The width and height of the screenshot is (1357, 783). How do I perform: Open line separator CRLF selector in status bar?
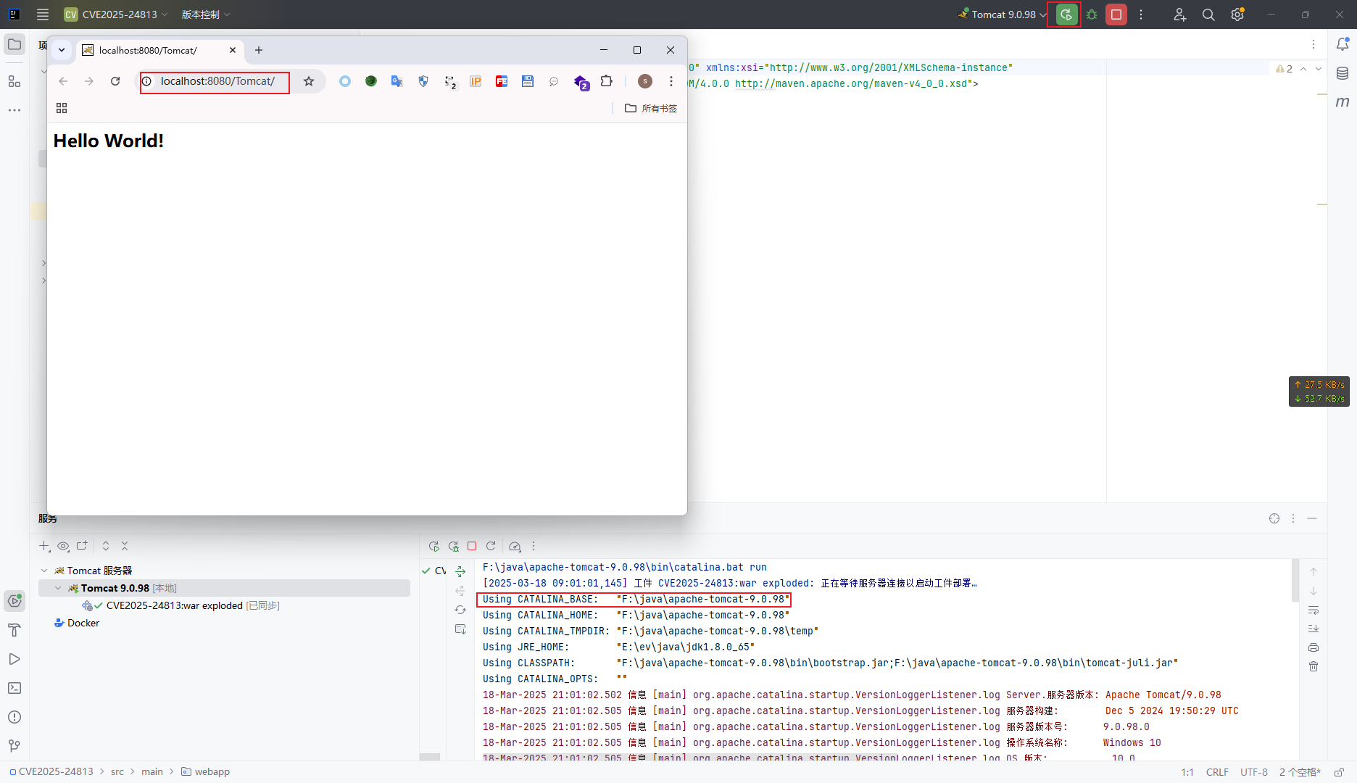pos(1217,772)
